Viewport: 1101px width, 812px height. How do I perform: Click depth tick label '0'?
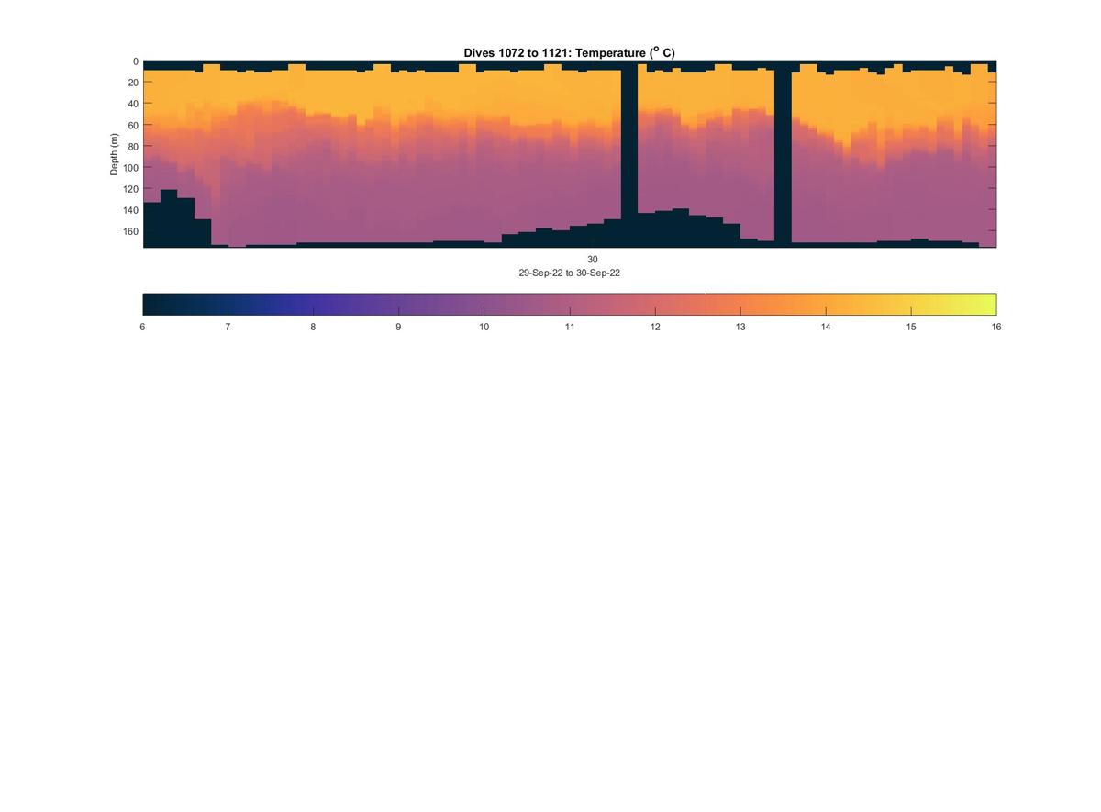tap(136, 61)
